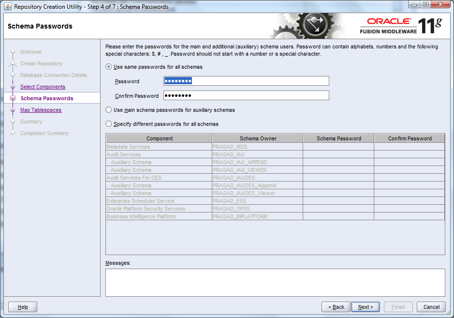This screenshot has height=318, width=454.
Task: Click the Java icon in title bar
Action: (x=8, y=6)
